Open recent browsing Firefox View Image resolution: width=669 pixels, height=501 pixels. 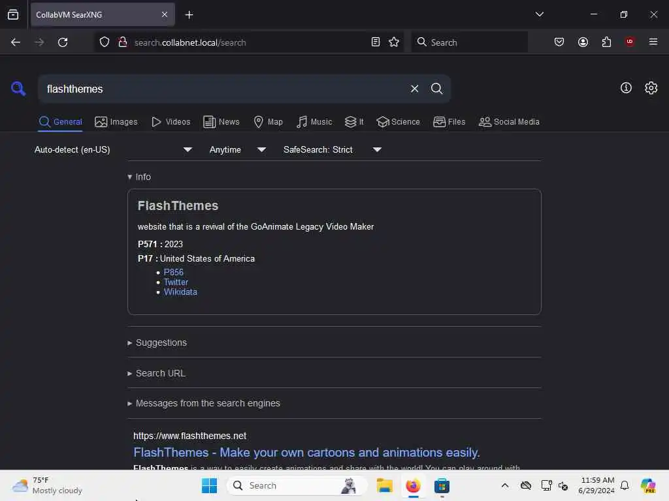pos(13,14)
